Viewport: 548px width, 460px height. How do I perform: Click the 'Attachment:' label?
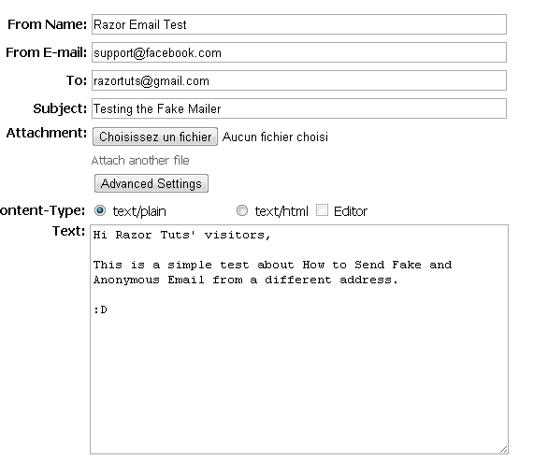(x=47, y=133)
